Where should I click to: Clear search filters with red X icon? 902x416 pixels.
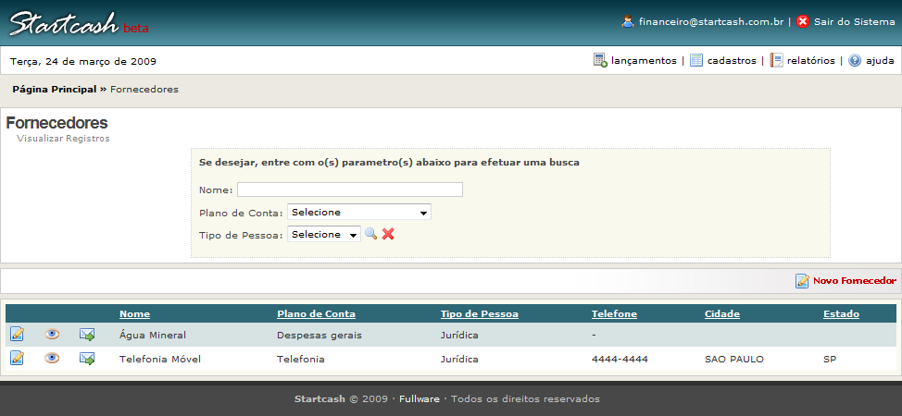pyautogui.click(x=388, y=234)
